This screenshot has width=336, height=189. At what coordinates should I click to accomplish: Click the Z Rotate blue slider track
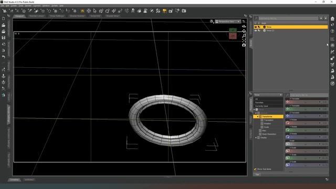pos(306,137)
